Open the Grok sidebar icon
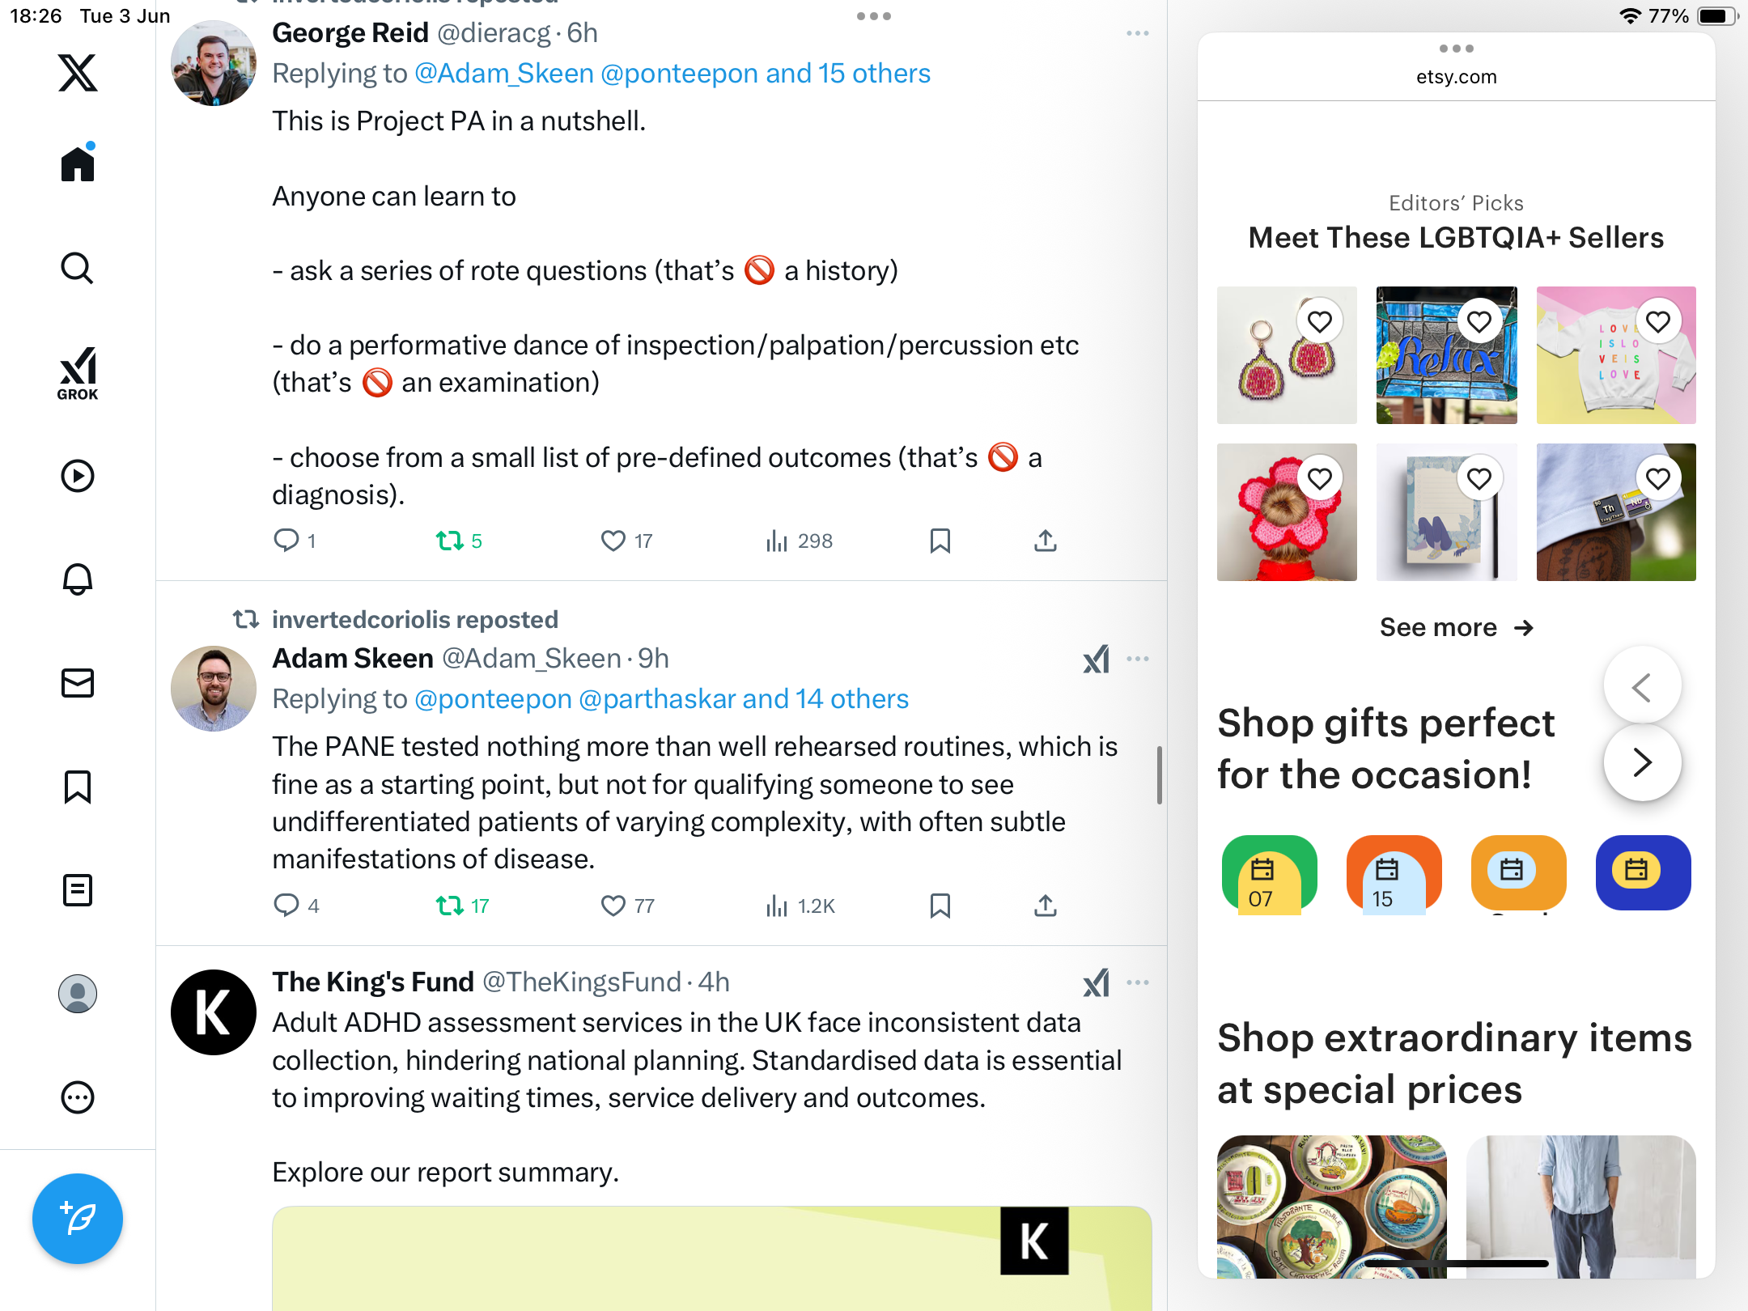1748x1311 pixels. tap(78, 373)
